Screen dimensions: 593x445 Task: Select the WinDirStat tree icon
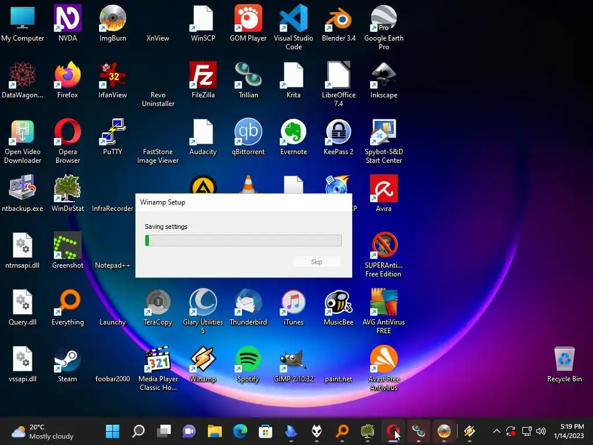coord(68,188)
